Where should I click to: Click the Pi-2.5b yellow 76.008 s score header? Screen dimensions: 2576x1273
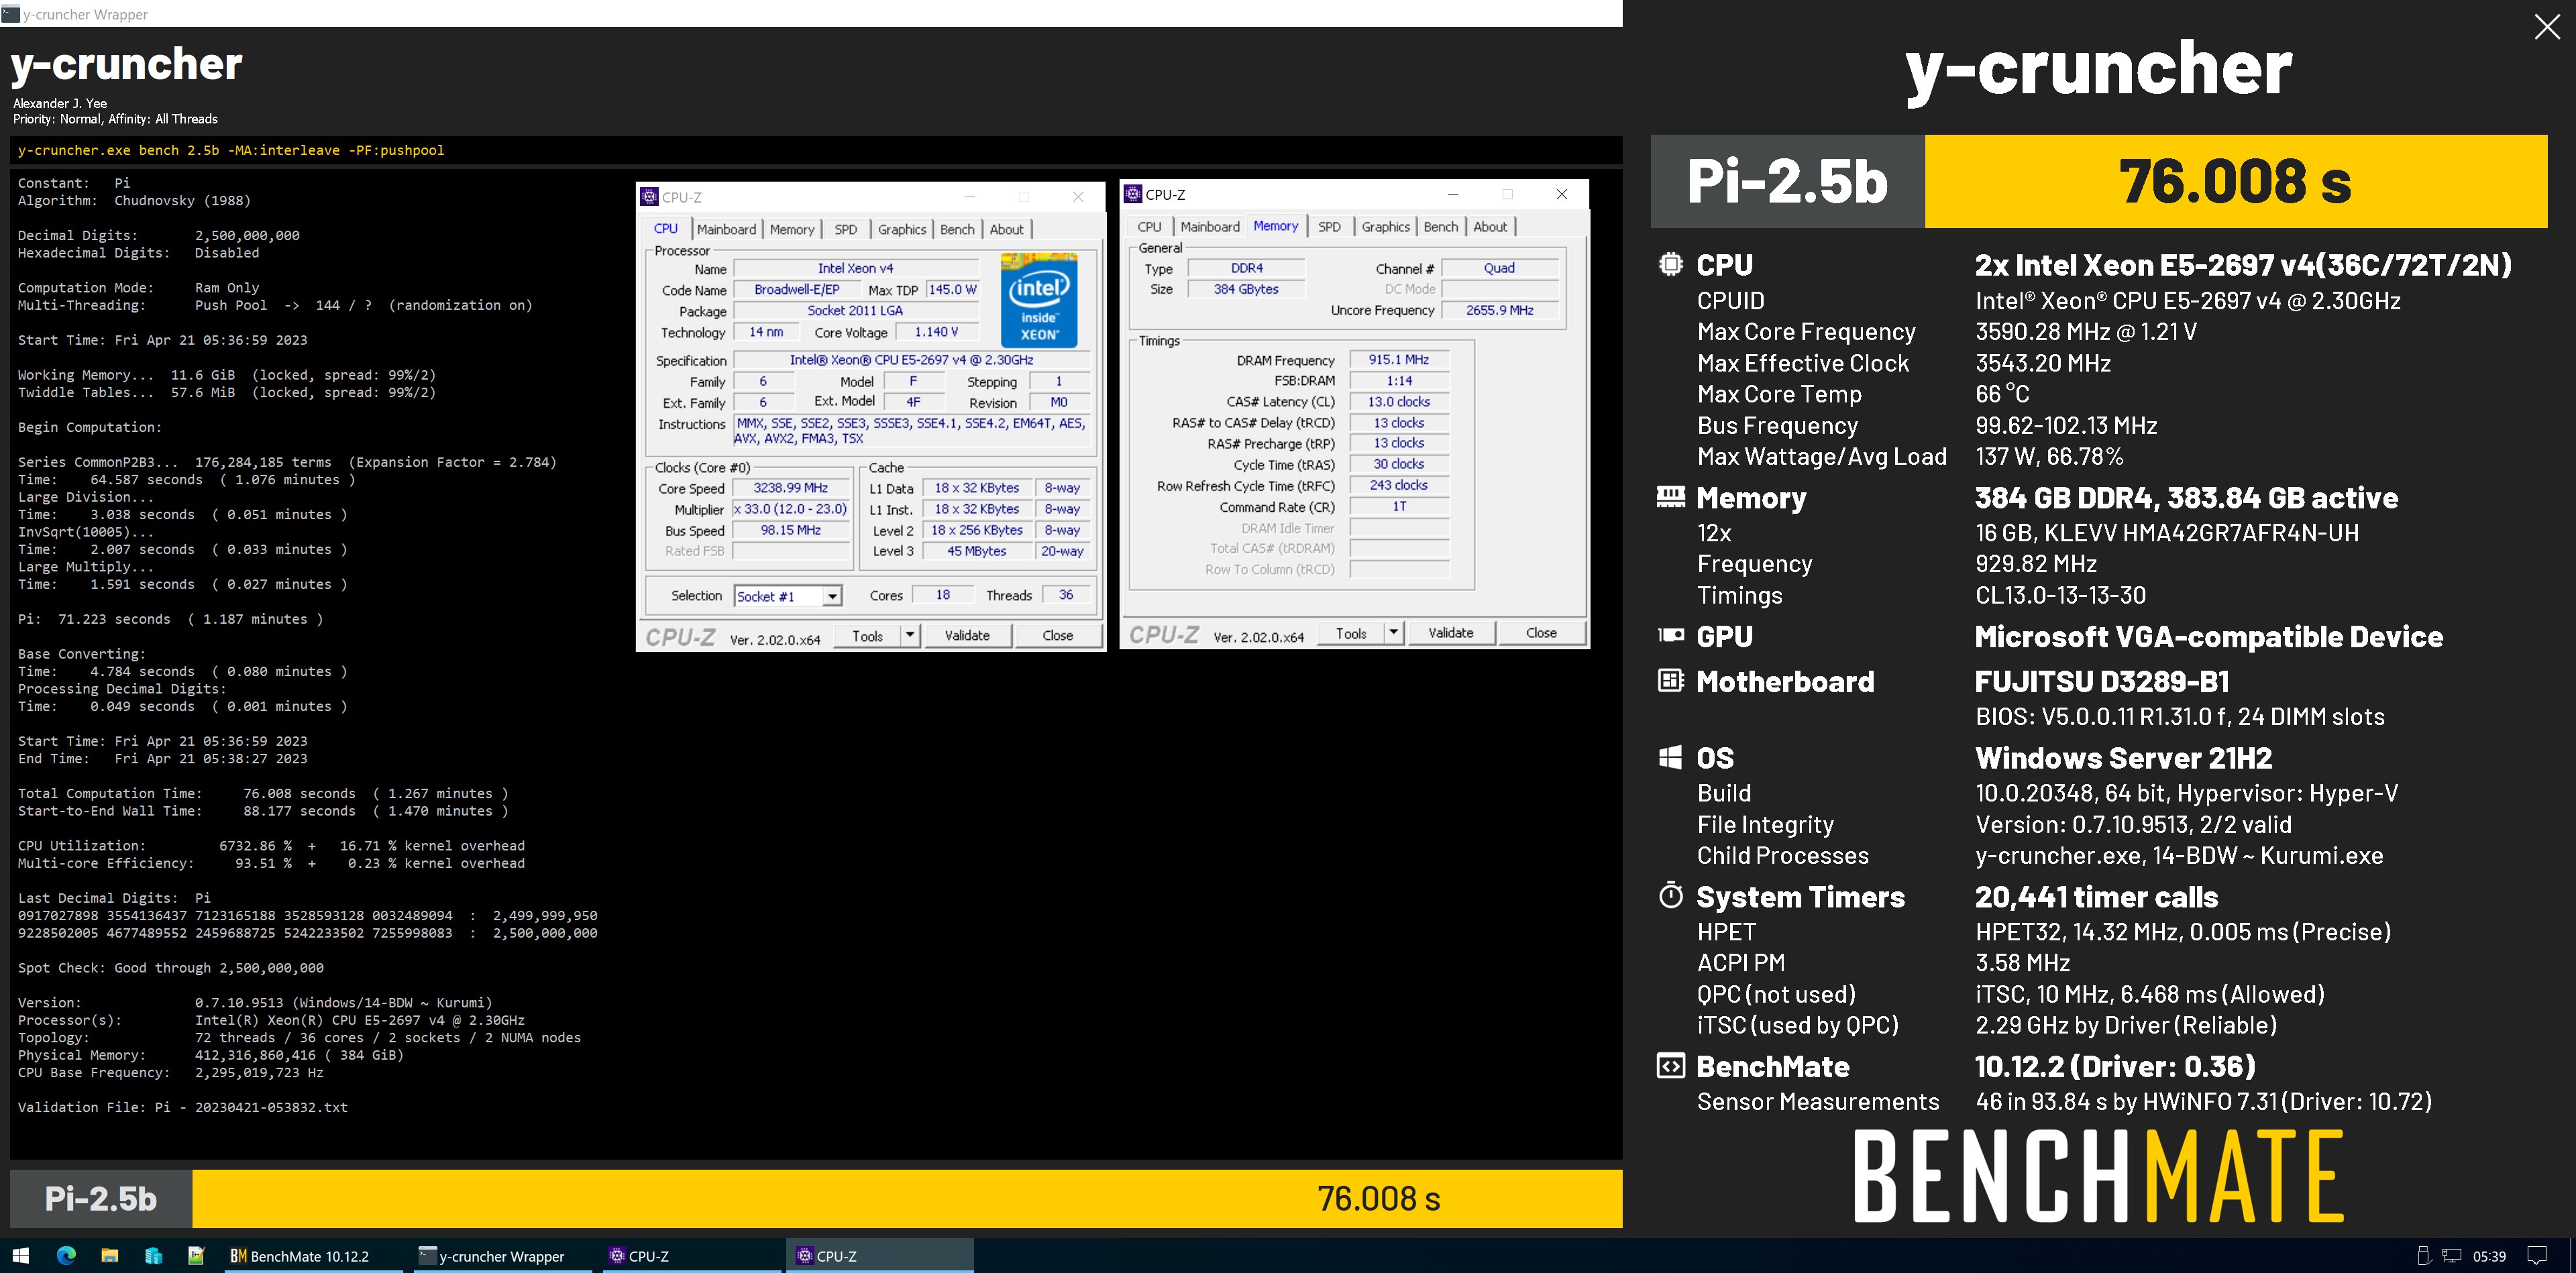coord(2235,181)
